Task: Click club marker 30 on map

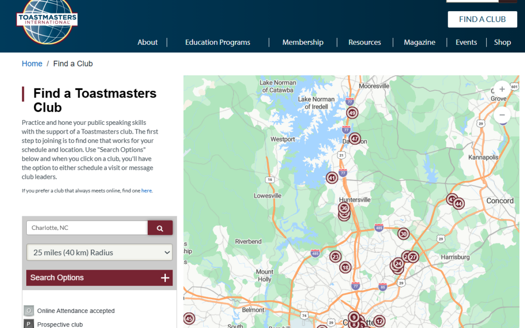Action: 403,234
